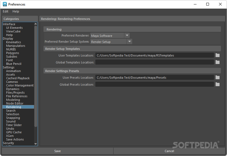Select the Display category
Image resolution: width=227 pixels, height=156 pixels.
[8, 39]
